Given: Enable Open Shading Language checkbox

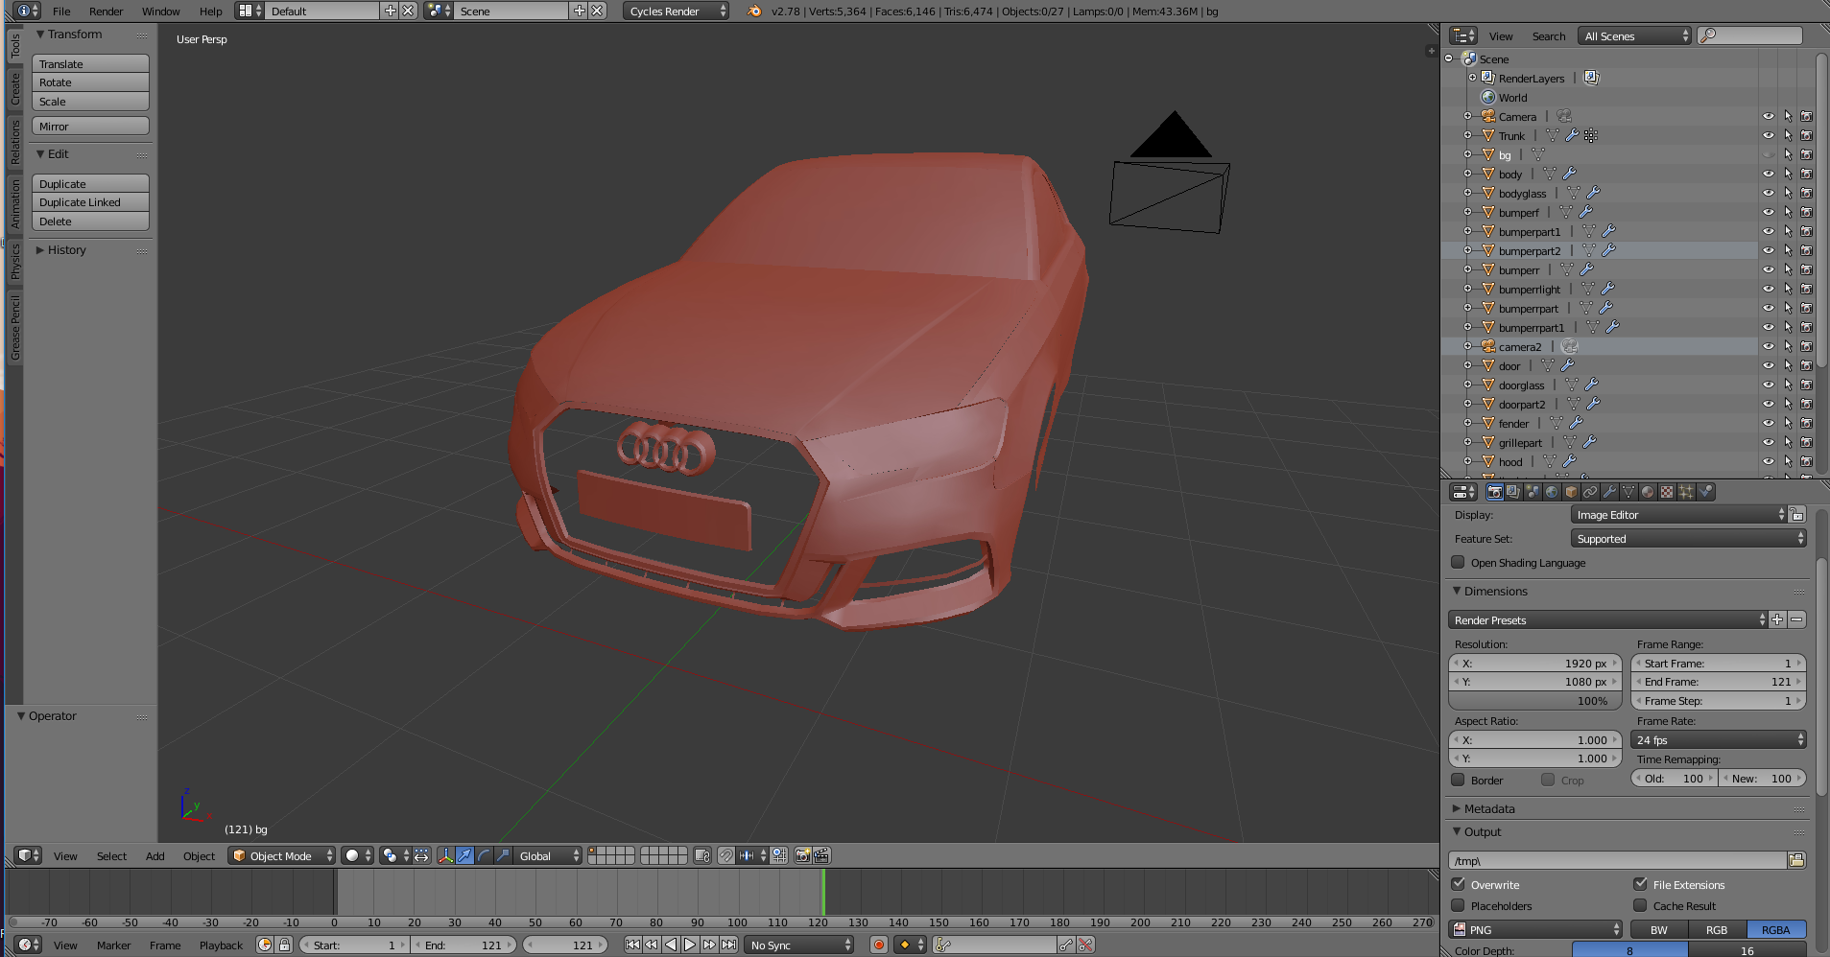Looking at the screenshot, I should click(x=1459, y=563).
